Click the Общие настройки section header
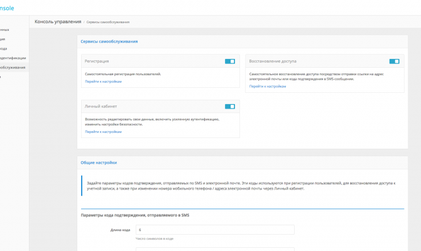The image size is (421, 251). click(x=99, y=163)
